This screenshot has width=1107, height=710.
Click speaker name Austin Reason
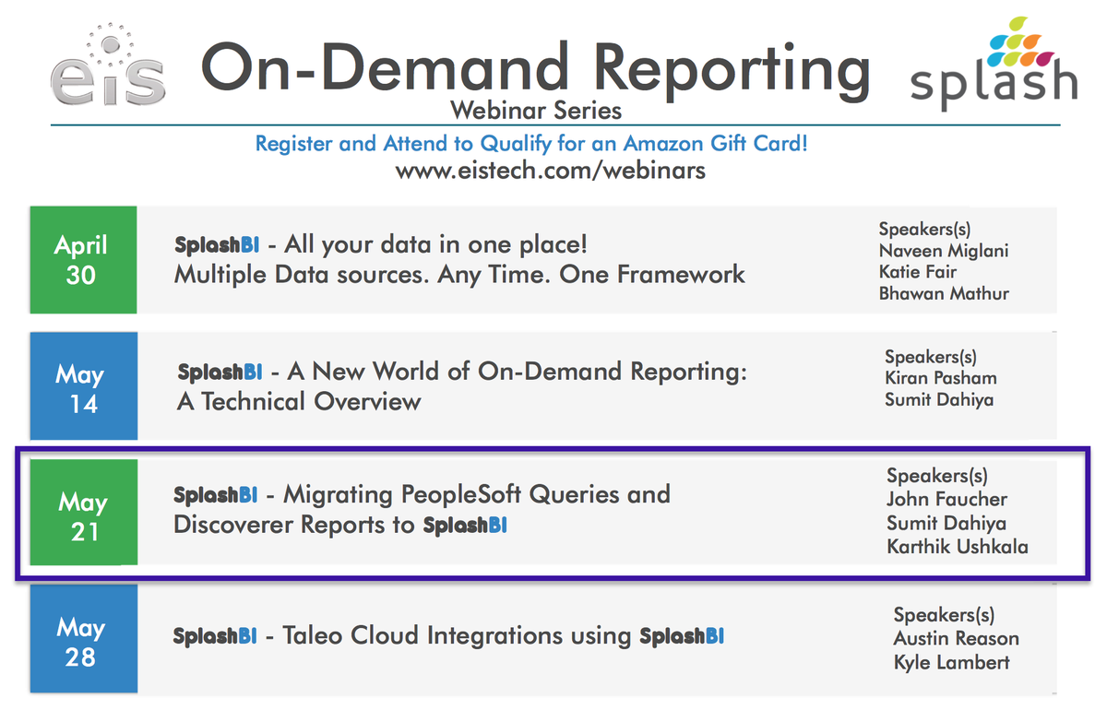tap(956, 638)
